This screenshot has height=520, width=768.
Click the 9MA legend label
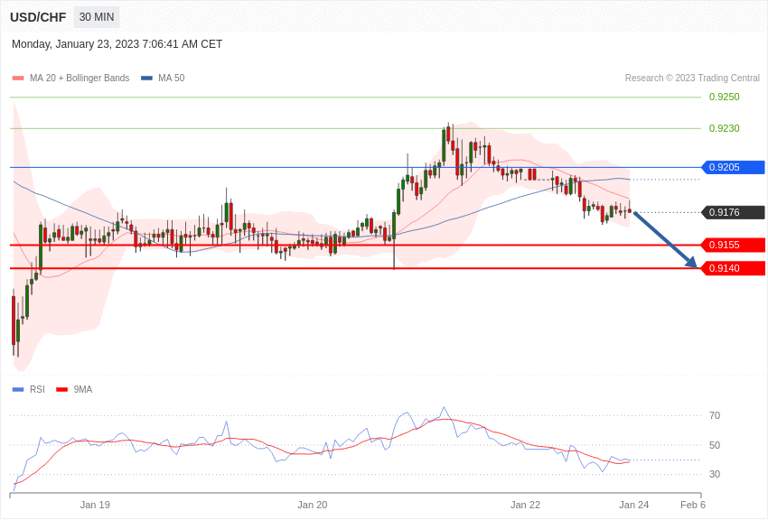83,389
